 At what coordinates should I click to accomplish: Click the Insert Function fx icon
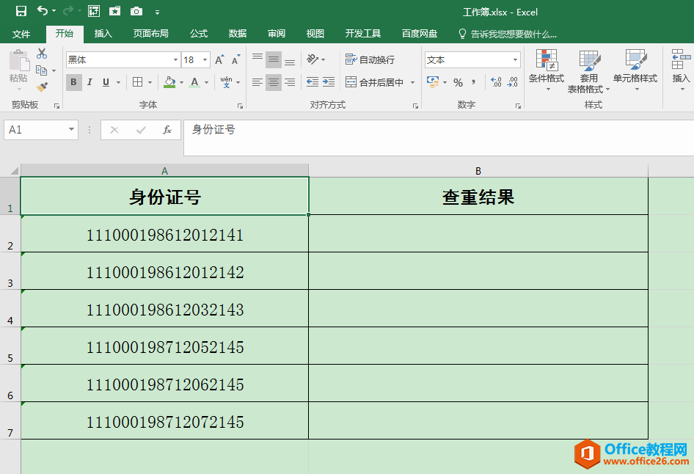pyautogui.click(x=167, y=130)
